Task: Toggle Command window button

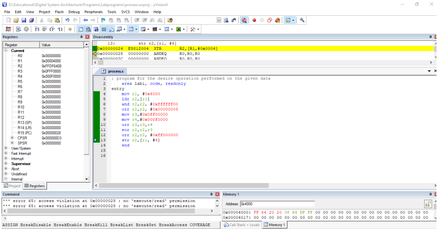Action: [x=80, y=29]
